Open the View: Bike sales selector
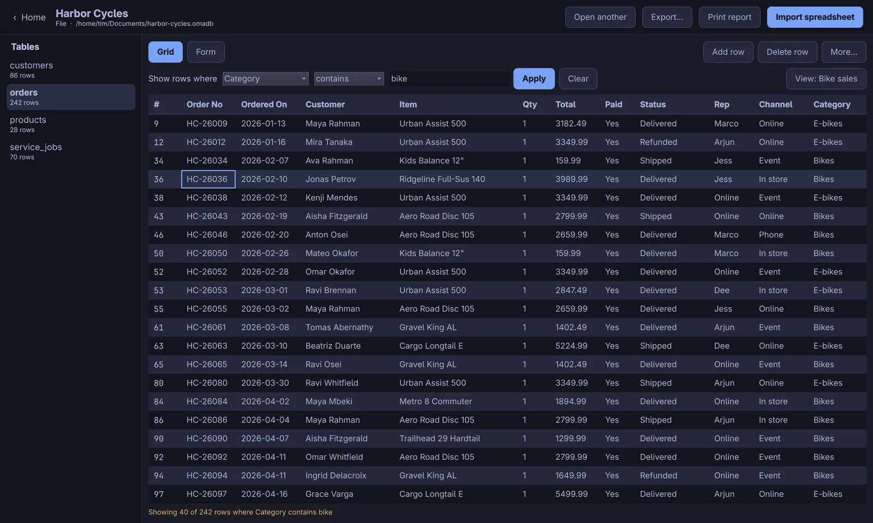The image size is (873, 523). 826,78
